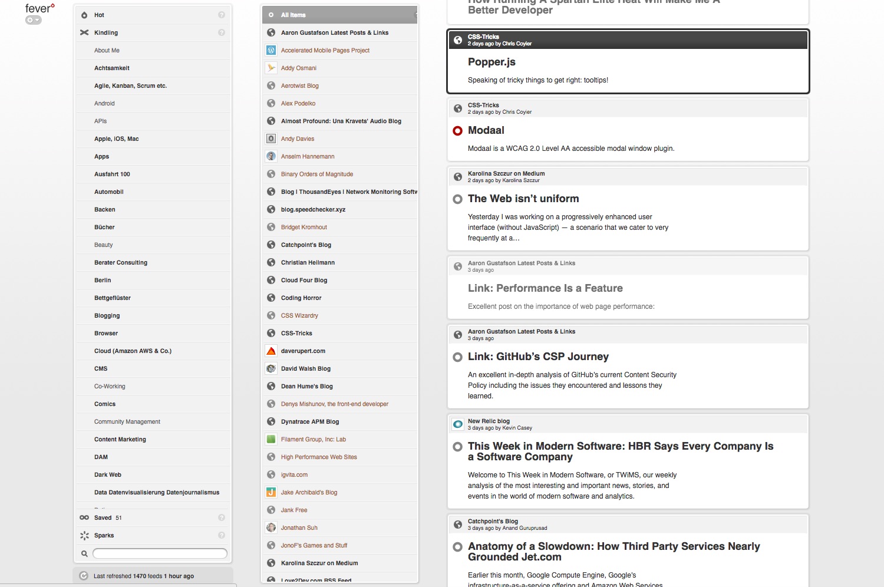Open the Denys Mishunov, the front-end developer feed

point(339,404)
